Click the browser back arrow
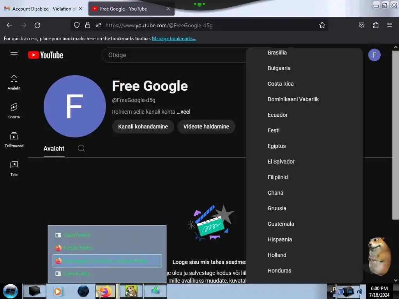 tap(9, 25)
